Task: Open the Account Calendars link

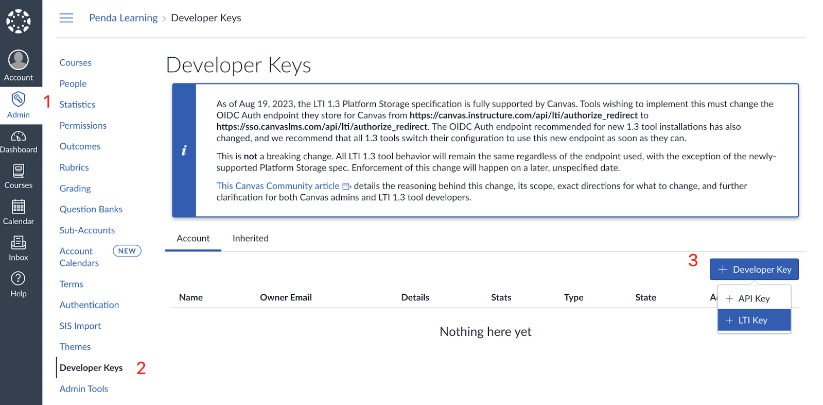Action: tap(79, 257)
